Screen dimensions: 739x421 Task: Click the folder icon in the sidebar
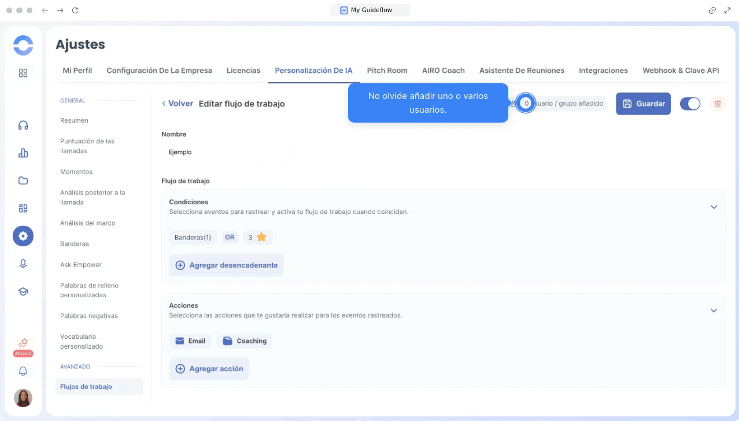pos(23,180)
